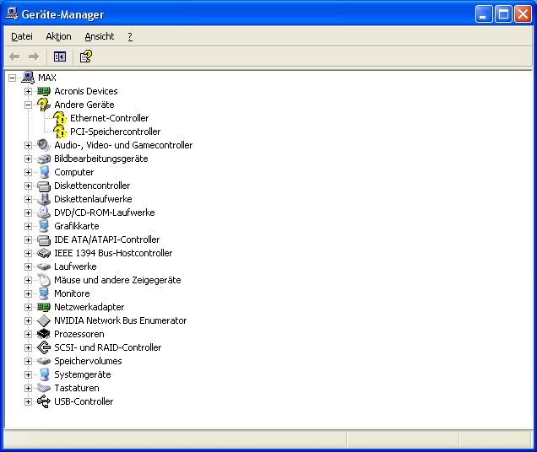
Task: Click the Monitore icon
Action: tap(44, 293)
